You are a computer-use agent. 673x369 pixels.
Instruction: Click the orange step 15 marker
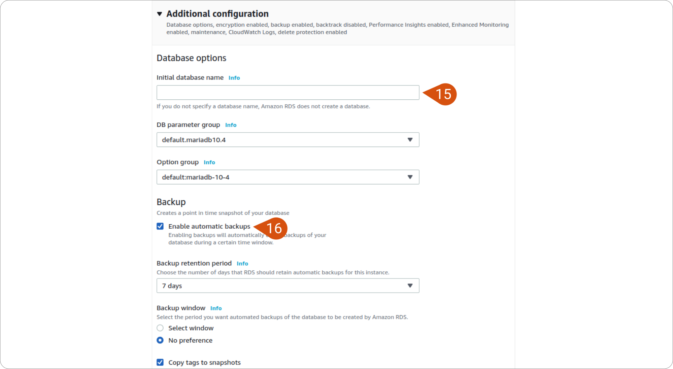[x=440, y=94]
